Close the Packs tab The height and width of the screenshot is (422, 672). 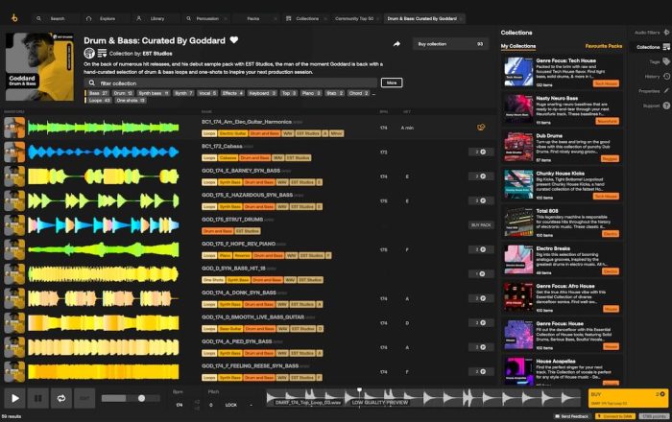[276, 18]
